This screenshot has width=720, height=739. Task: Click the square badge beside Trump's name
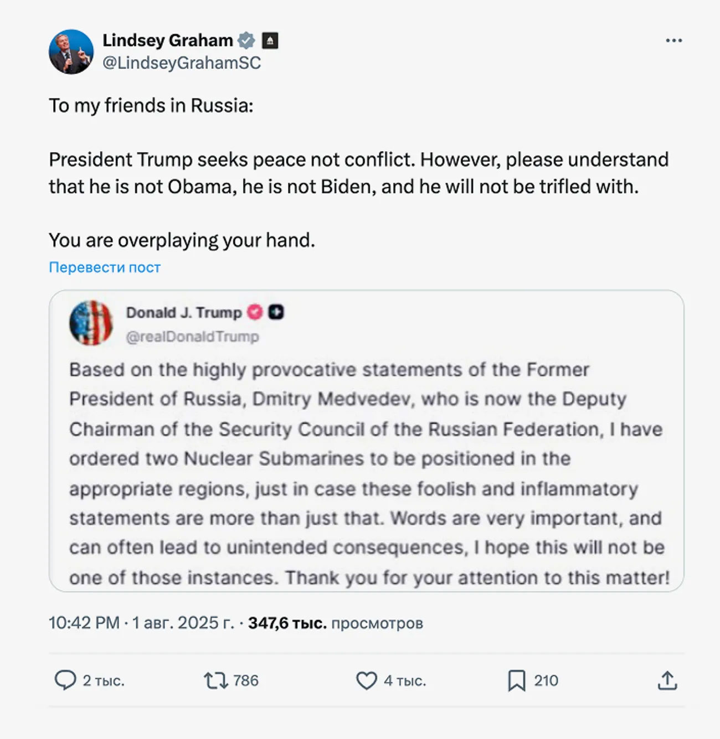coord(276,312)
